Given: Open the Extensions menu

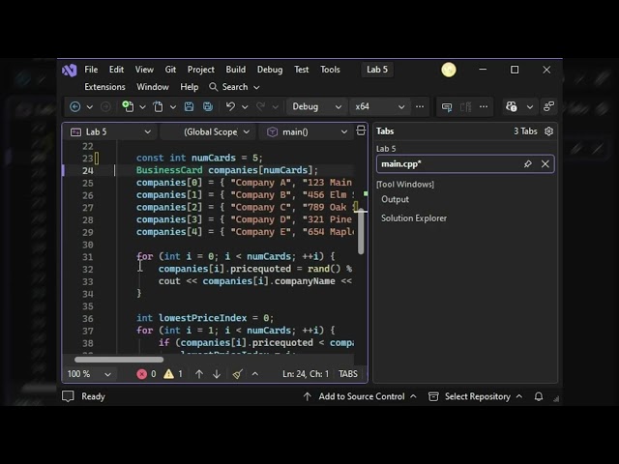Looking at the screenshot, I should pyautogui.click(x=104, y=87).
